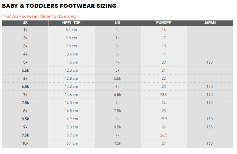Screen dimensions: 237x154
Task: Click the Japan size 160 cell
Action: 210,143
